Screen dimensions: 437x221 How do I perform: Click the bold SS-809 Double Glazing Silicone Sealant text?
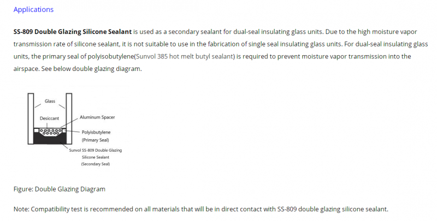(73, 32)
